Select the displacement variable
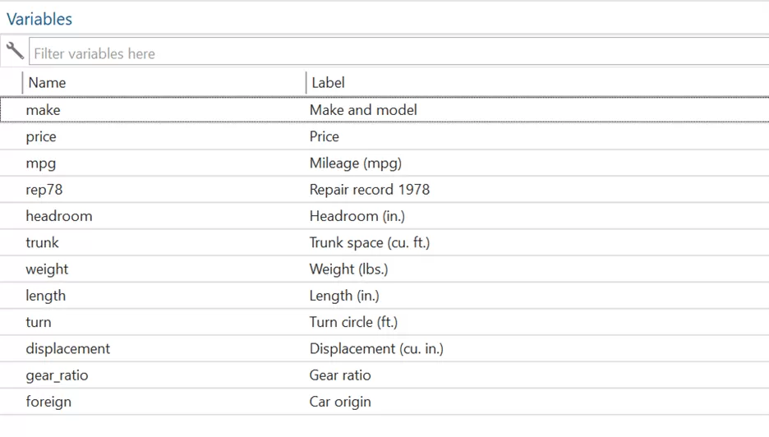Image resolution: width=769 pixels, height=437 pixels. (x=68, y=349)
